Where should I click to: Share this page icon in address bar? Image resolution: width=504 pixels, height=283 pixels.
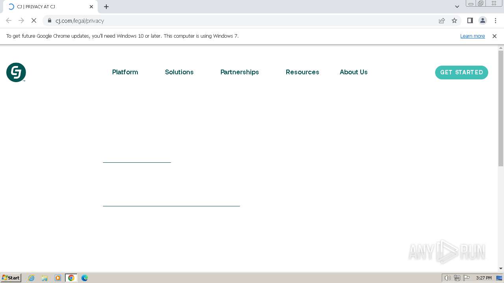point(442,20)
